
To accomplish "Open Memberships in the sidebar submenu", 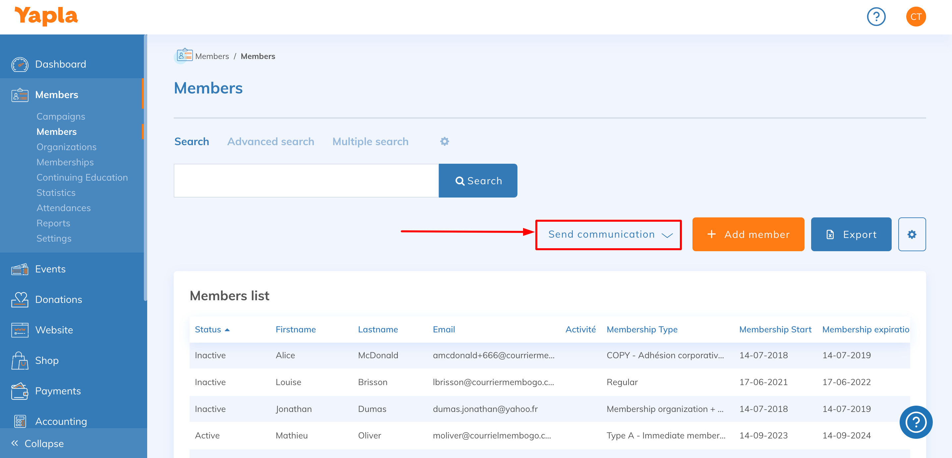I will click(x=65, y=162).
